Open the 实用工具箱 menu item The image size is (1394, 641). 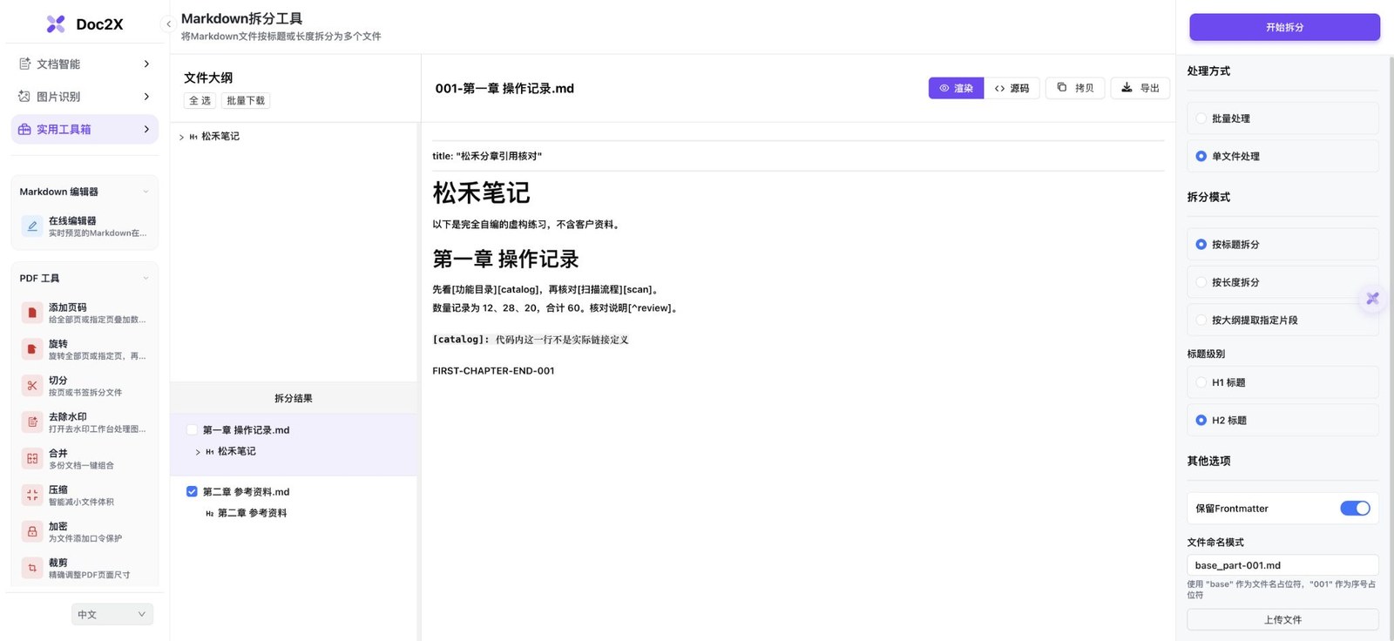[x=85, y=129]
